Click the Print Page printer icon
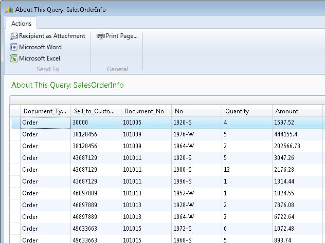The height and width of the screenshot is (243, 325). tap(101, 36)
